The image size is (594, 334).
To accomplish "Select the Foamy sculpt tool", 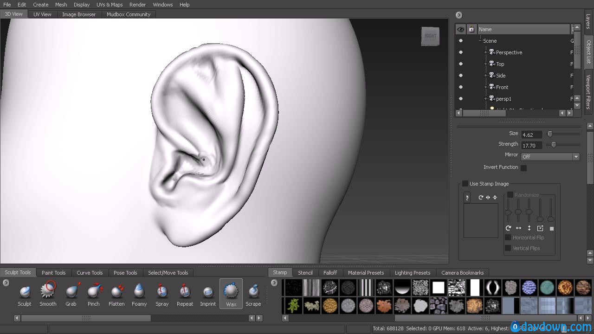I will pos(139,294).
